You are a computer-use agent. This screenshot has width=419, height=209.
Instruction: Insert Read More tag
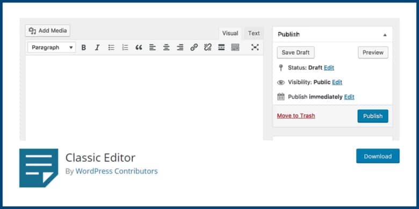pos(221,48)
